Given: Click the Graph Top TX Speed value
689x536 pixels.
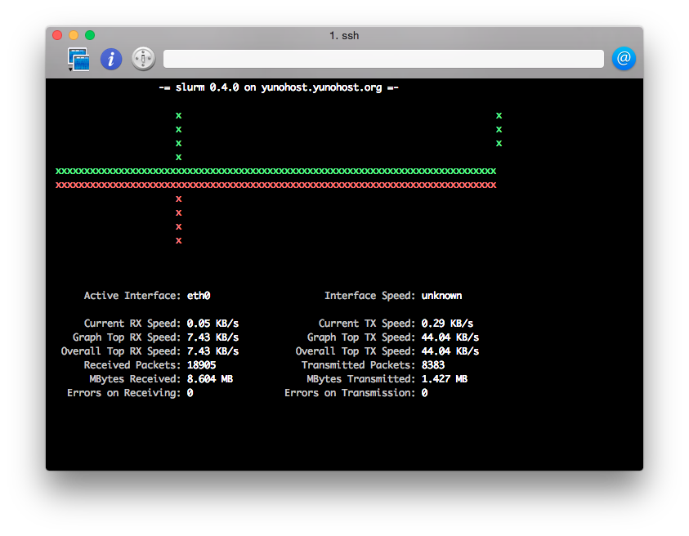Looking at the screenshot, I should (450, 337).
